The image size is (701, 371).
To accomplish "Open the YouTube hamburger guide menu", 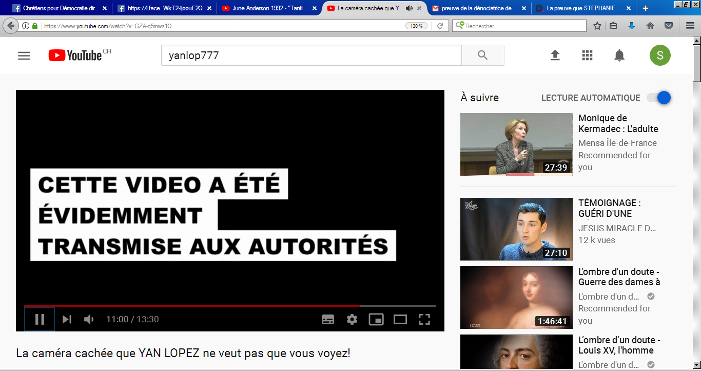I will (x=24, y=55).
